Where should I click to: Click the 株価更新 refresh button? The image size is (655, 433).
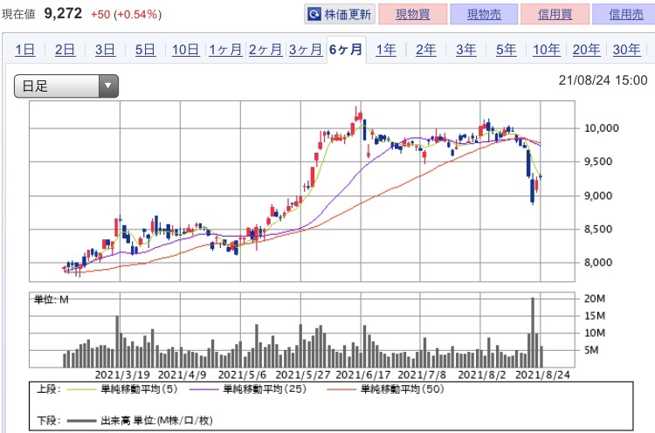coord(340,15)
